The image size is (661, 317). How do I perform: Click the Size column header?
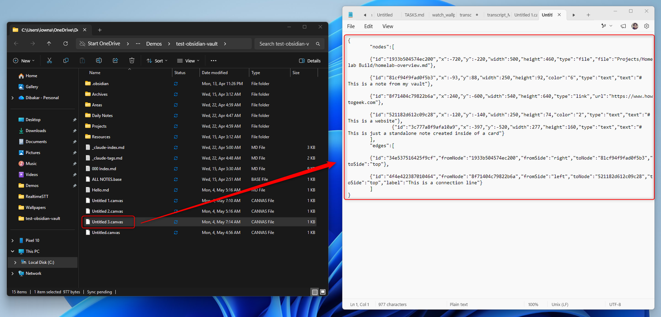[x=296, y=73]
